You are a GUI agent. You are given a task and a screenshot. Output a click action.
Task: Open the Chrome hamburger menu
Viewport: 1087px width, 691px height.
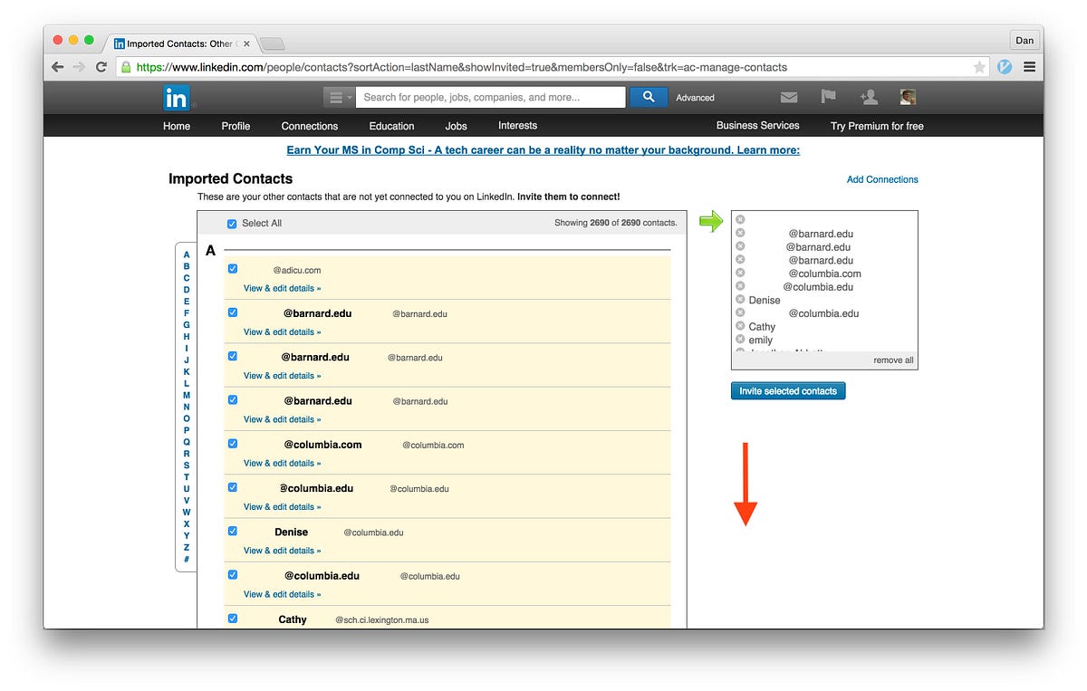[1030, 67]
